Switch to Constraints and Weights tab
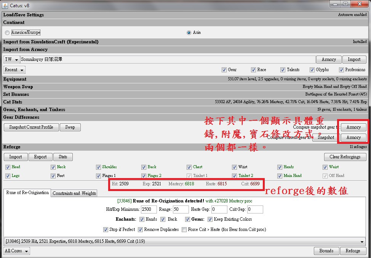The image size is (371, 258). 74,193
